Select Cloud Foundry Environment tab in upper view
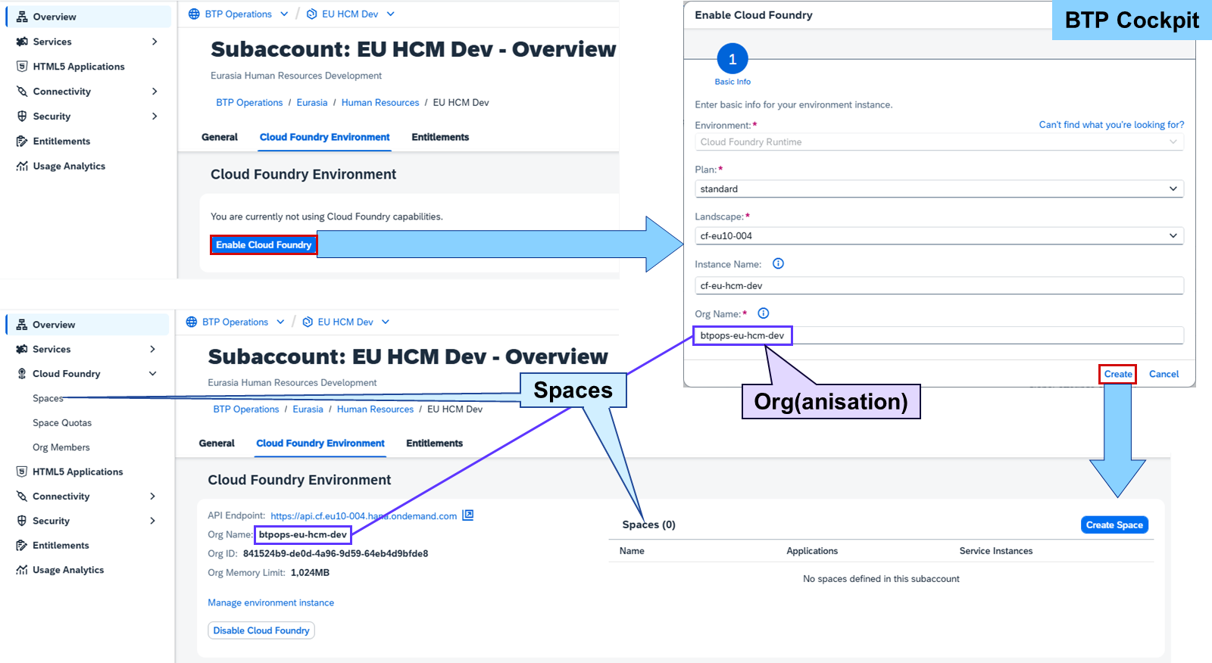Viewport: 1212px width, 663px height. (325, 137)
